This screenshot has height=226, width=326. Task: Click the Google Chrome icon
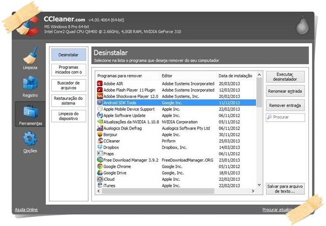click(x=100, y=166)
